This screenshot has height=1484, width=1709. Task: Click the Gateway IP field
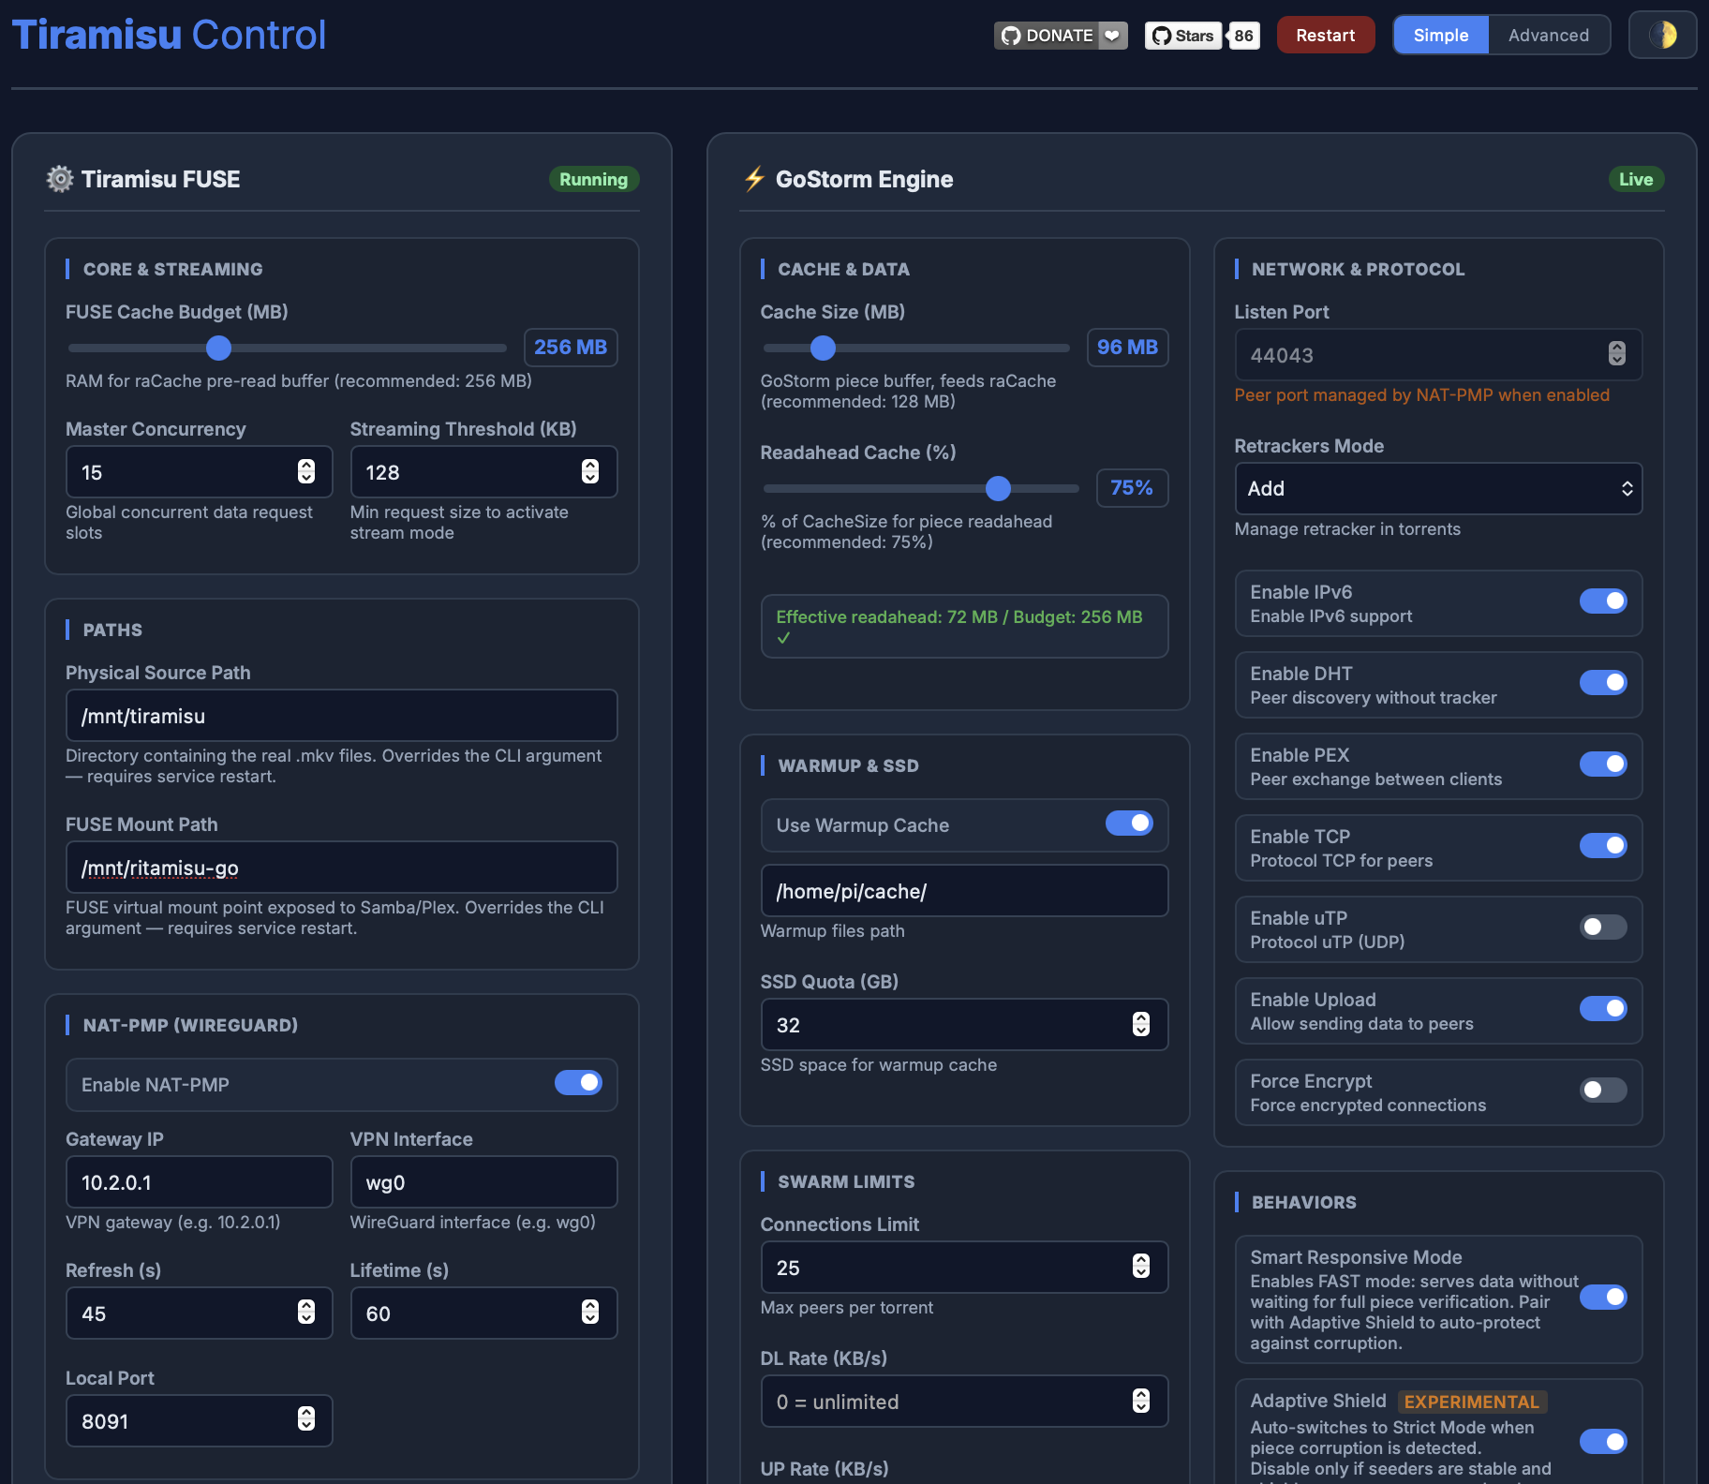pyautogui.click(x=199, y=1182)
